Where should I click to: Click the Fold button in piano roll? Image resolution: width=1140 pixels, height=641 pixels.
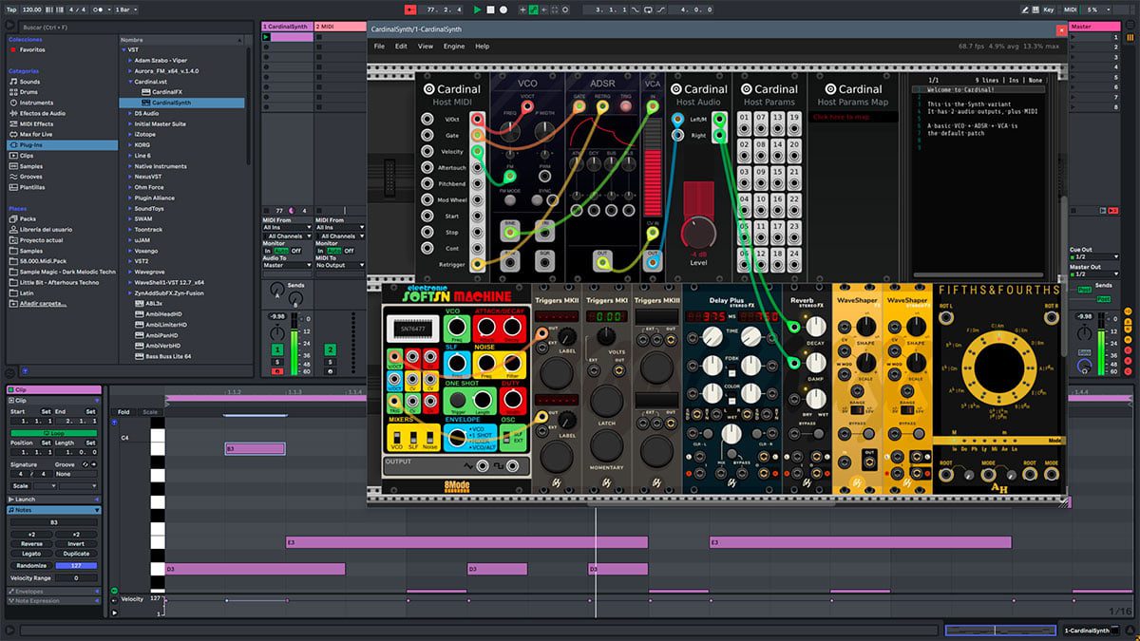coord(123,412)
